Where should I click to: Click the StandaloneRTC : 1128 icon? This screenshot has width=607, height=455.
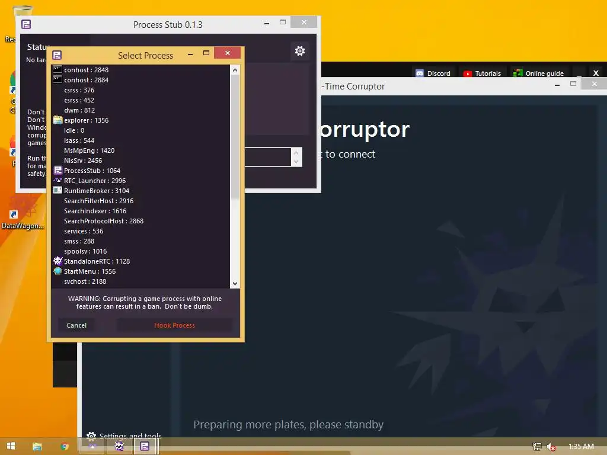tap(57, 261)
